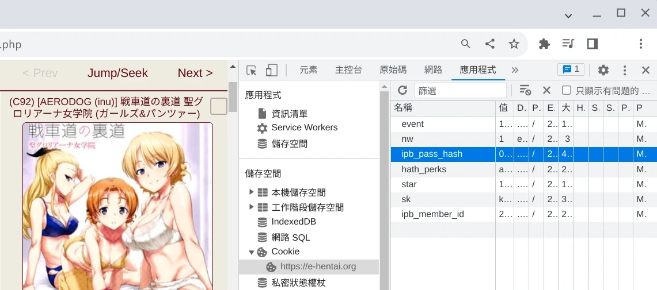657x290 pixels.
Task: Toggle device toolbar emulation icon
Action: click(x=272, y=70)
